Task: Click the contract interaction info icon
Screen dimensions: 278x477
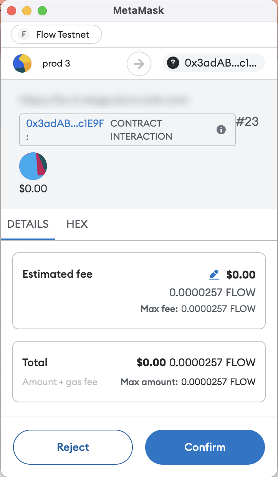Action: click(221, 130)
